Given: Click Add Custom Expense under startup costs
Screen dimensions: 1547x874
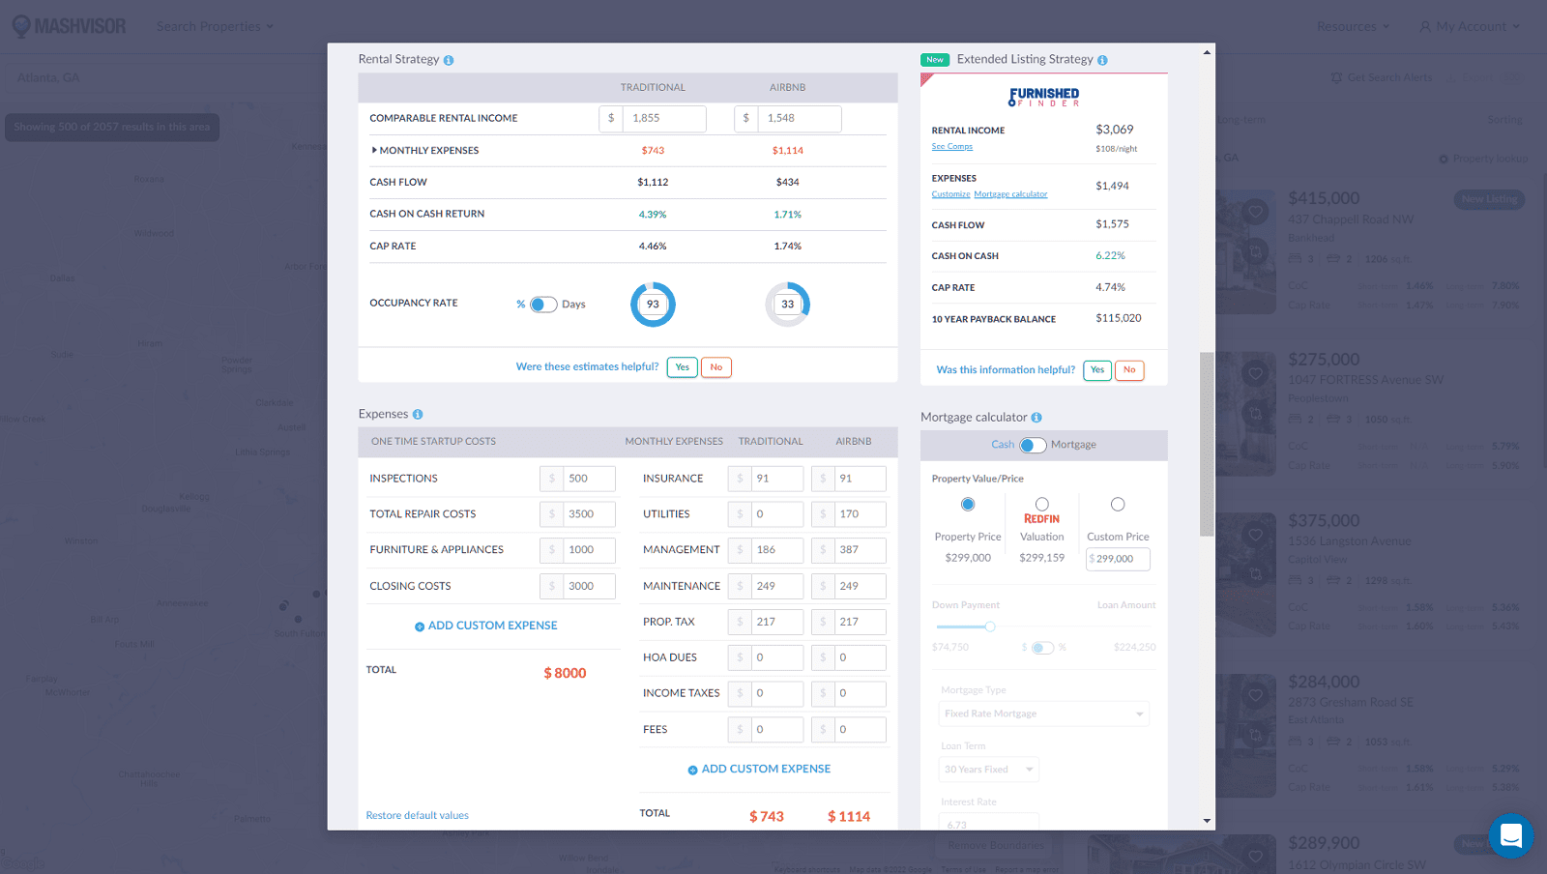Looking at the screenshot, I should pos(486,626).
